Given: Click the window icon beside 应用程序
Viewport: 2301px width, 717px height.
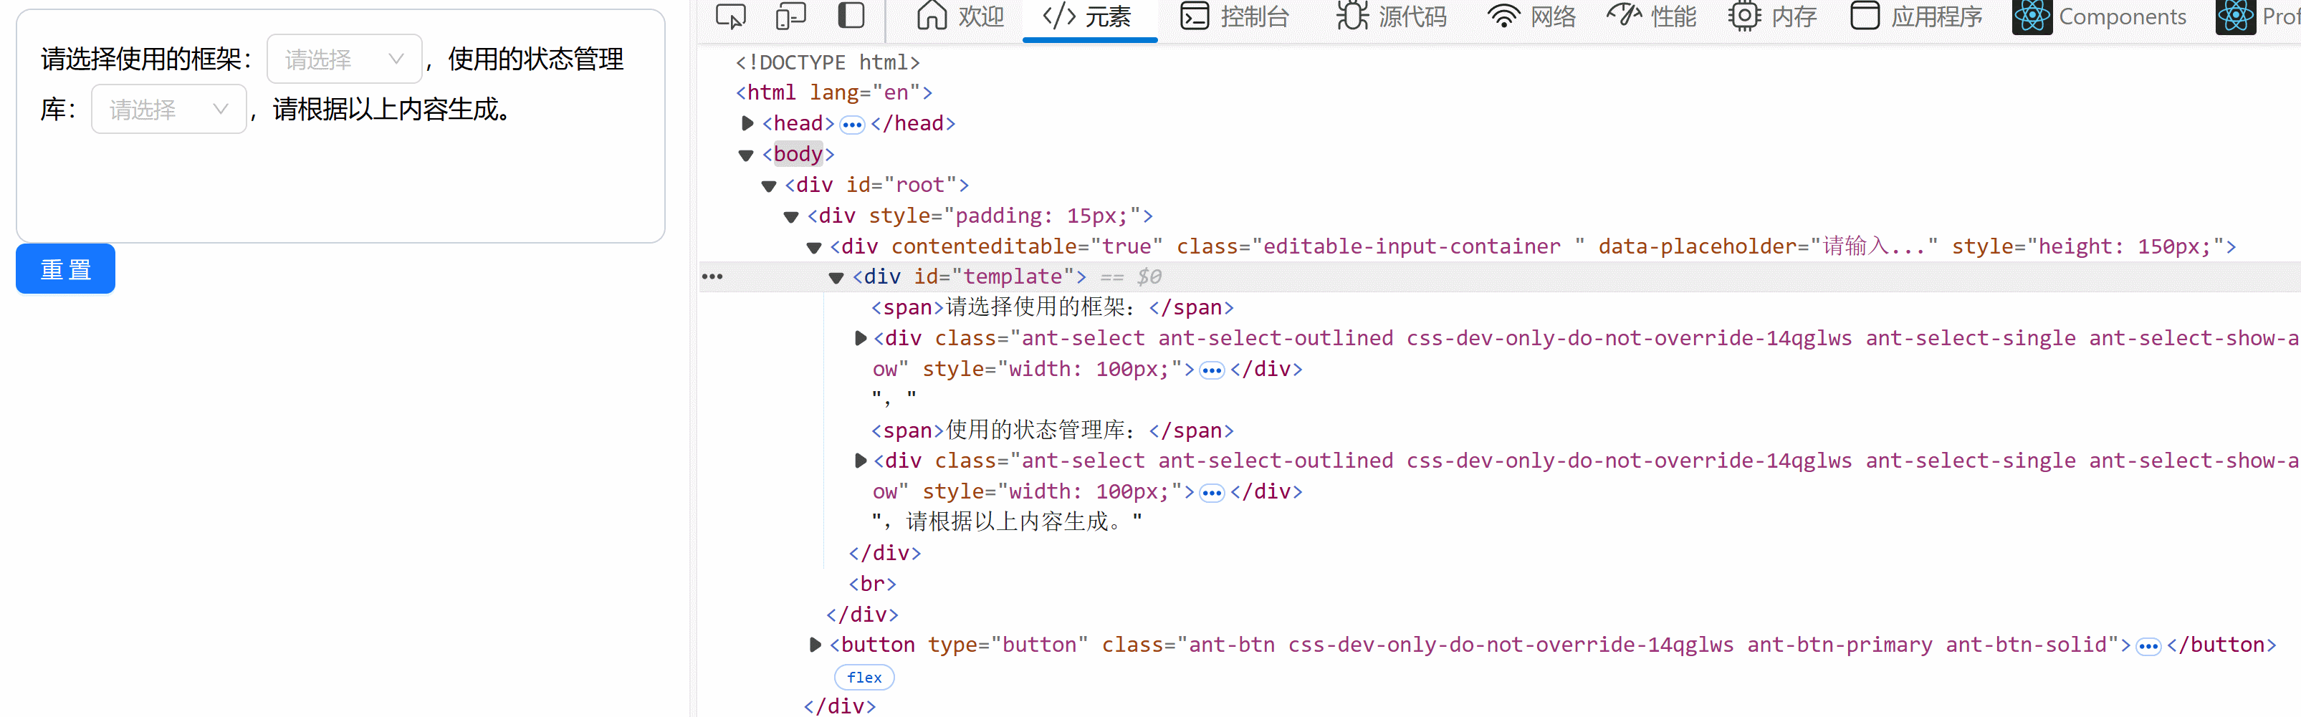Looking at the screenshot, I should pos(1864,16).
